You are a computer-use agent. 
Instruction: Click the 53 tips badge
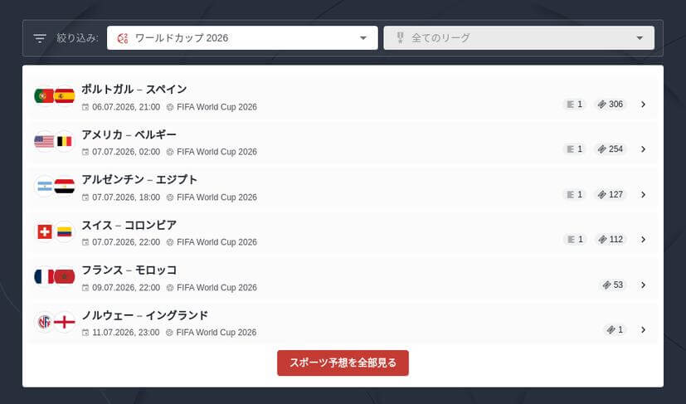pos(612,285)
